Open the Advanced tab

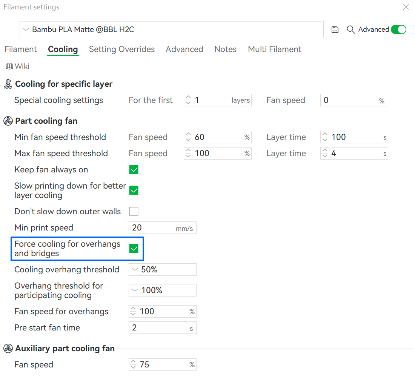pos(184,49)
